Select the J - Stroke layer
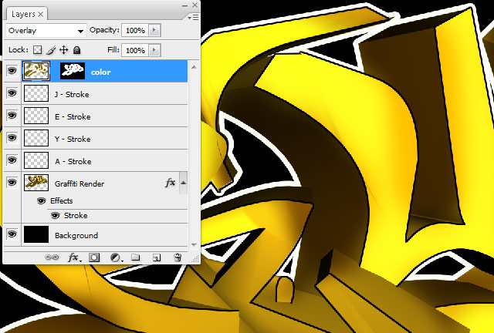This screenshot has height=333, width=494. tap(105, 94)
